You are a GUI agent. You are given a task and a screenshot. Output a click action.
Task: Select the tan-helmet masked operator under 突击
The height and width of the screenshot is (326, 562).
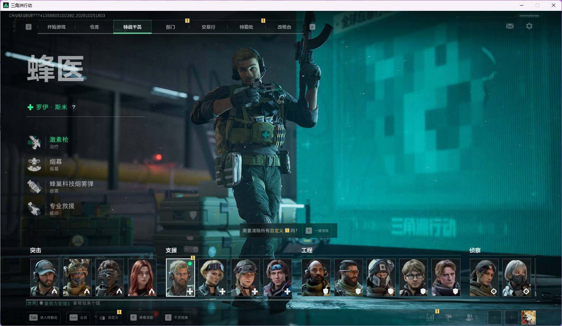(x=77, y=277)
